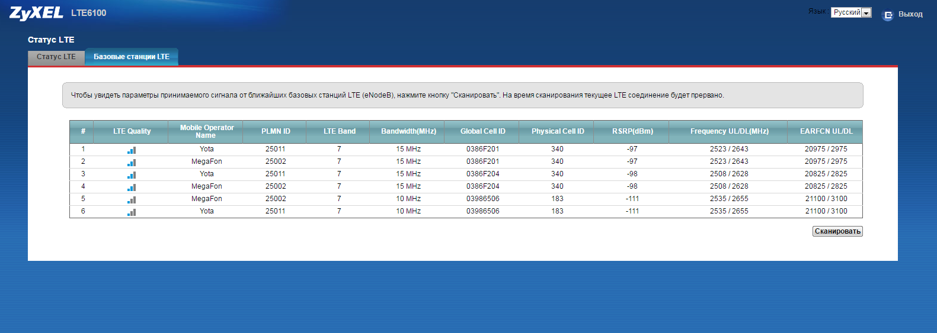Click the Global Cell ID column header
This screenshot has height=333, width=937.
(482, 131)
